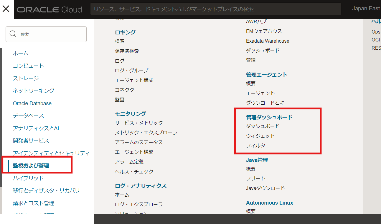The image size is (381, 224).
Task: Click 概要 under Java管理
Action: point(251,169)
